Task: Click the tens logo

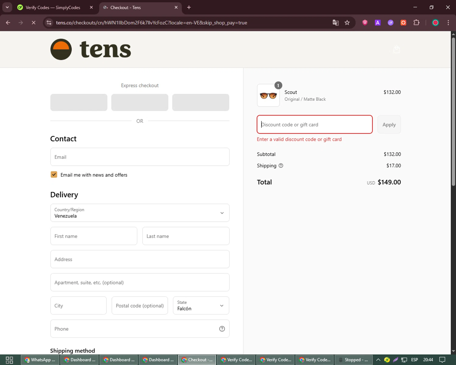Action: [91, 49]
